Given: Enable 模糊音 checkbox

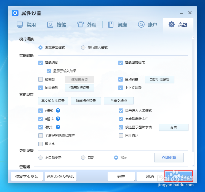Looking at the screenshot, I should click(41, 79).
